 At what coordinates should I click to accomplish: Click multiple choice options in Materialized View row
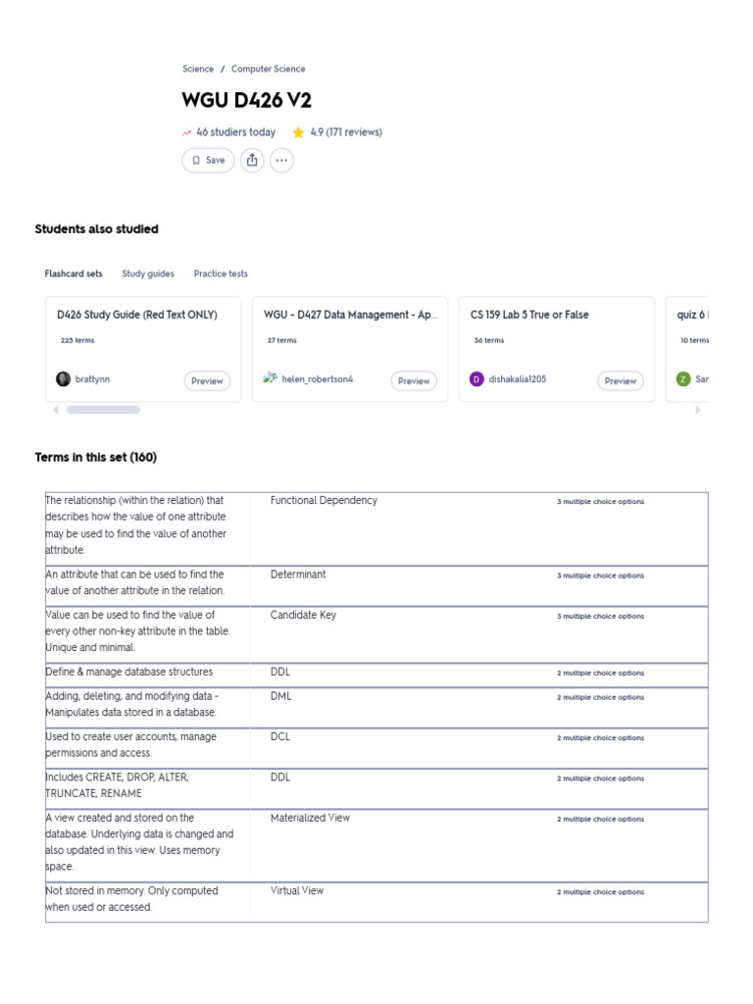pyautogui.click(x=601, y=819)
